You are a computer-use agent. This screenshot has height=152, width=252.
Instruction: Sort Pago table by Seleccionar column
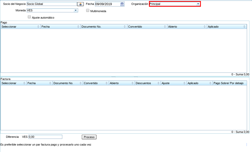pos(21,27)
